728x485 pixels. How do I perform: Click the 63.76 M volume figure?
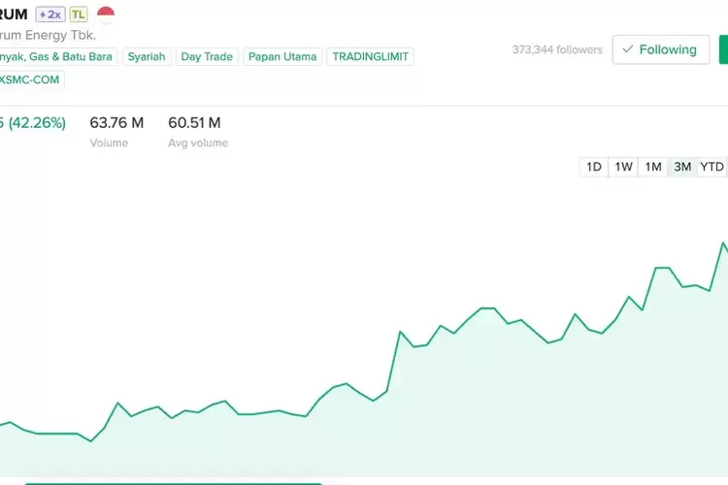(116, 123)
